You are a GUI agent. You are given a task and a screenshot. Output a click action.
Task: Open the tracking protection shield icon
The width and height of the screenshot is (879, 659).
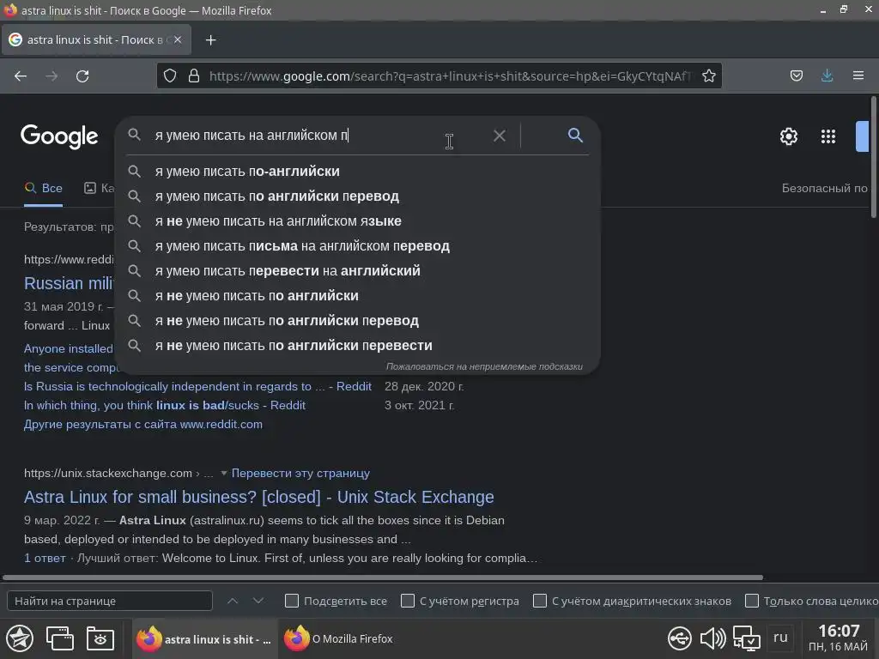click(170, 76)
